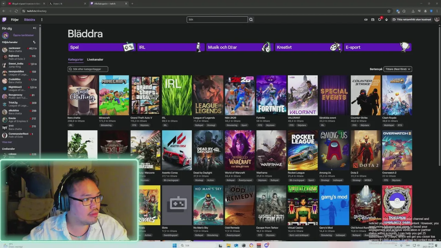Screen dimensions: 441x248
Task: Open the Escape from Tarkov title link
Action: tap(267, 228)
